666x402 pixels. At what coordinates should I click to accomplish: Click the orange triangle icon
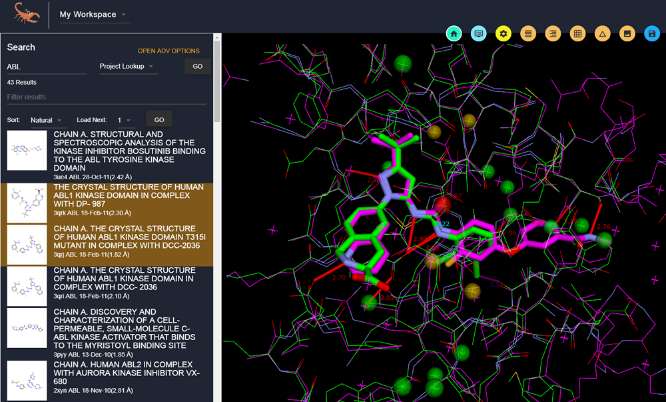(602, 33)
